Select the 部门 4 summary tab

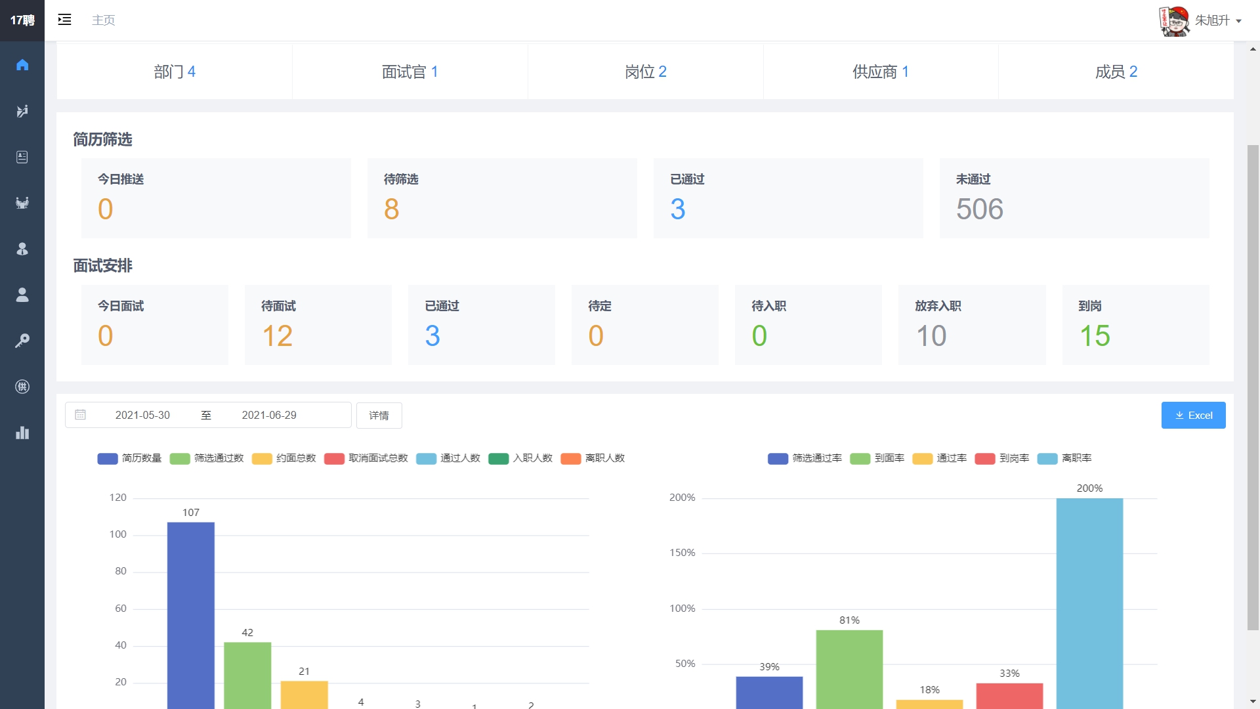point(175,72)
